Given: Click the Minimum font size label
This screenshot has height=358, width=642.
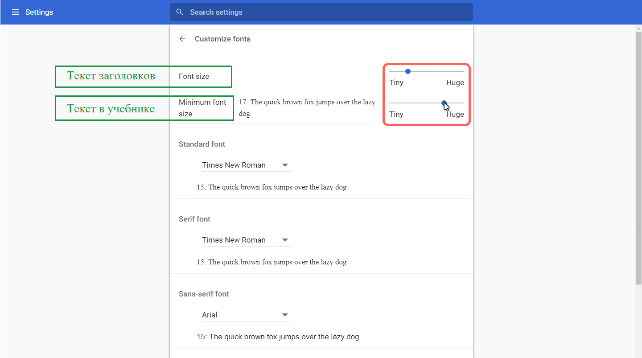Looking at the screenshot, I should pos(202,108).
